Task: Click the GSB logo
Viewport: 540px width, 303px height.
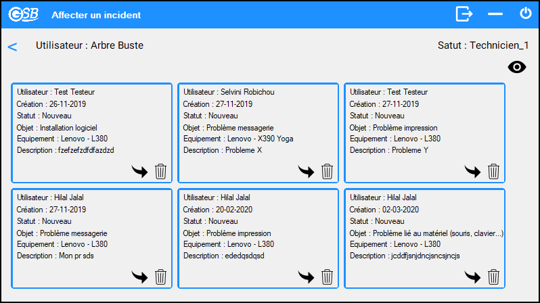Action: [x=24, y=14]
